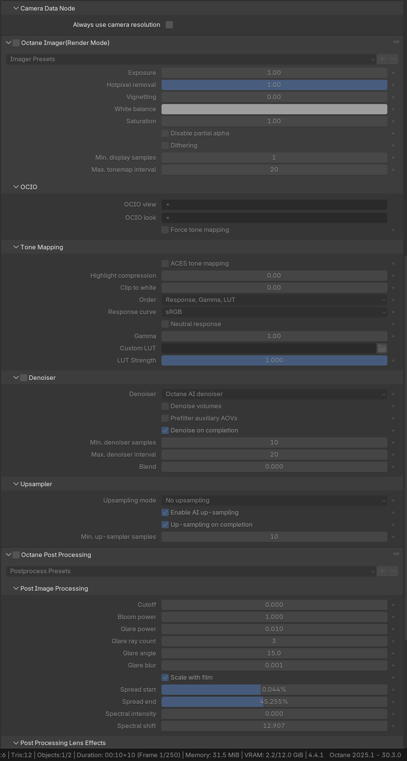Check Prefilter auxiliary AOVs
This screenshot has height=761, width=407.
pyautogui.click(x=165, y=418)
